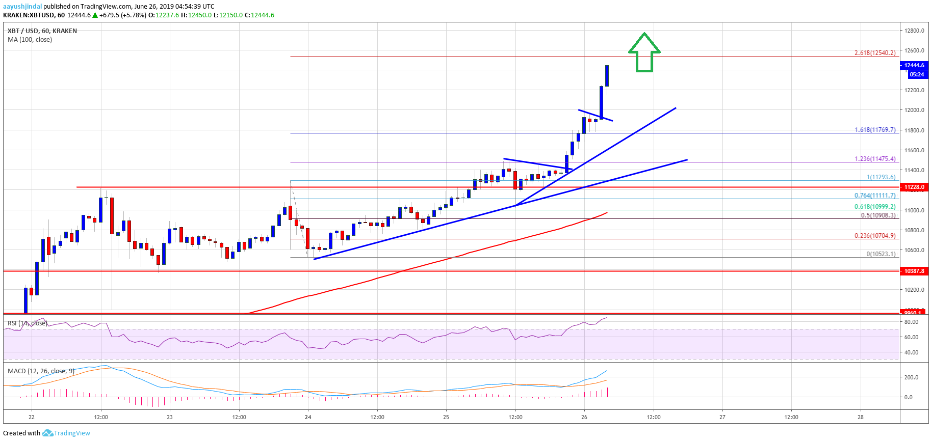Image resolution: width=932 pixels, height=442 pixels.
Task: Open the TradingView link at bottom left
Action: pos(72,433)
